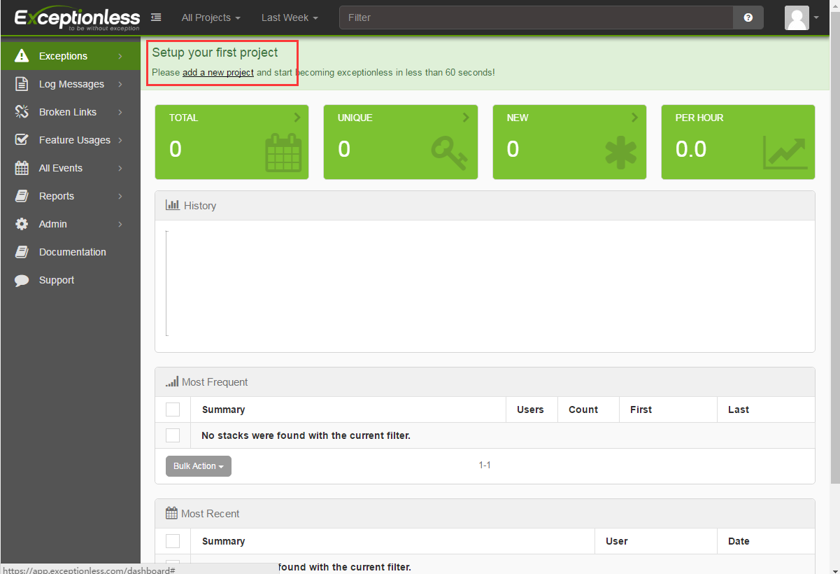Follow the add a new project link
Screen dimensions: 840x574
coord(218,72)
